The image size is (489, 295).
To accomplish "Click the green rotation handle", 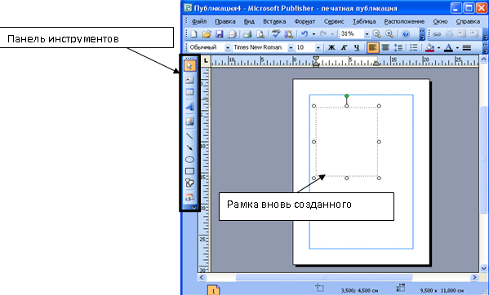I will (x=346, y=96).
